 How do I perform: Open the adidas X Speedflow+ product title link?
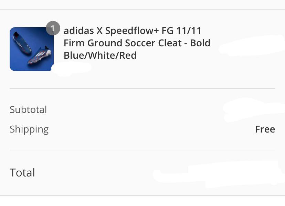[134, 31]
